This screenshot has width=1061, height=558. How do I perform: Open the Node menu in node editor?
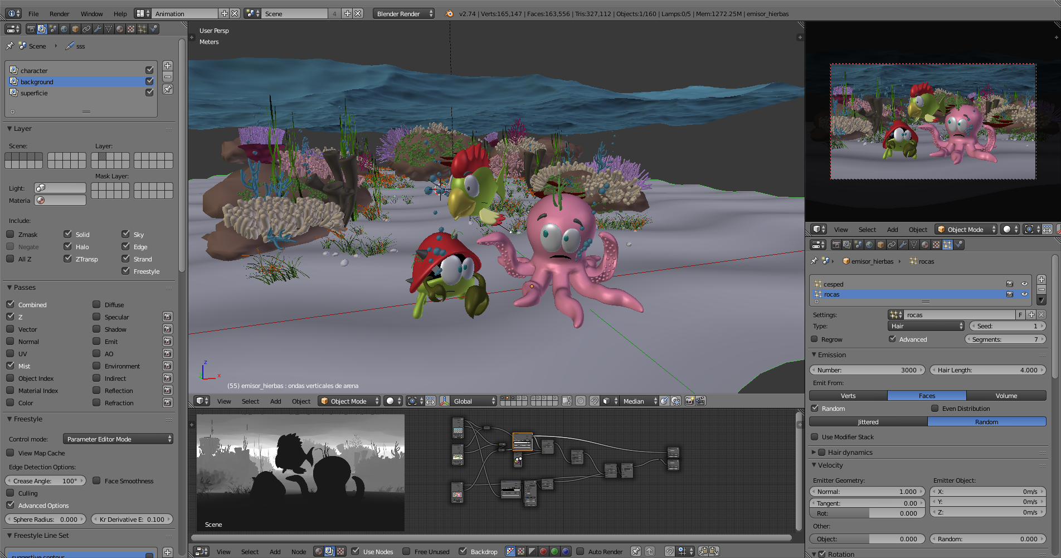[299, 552]
